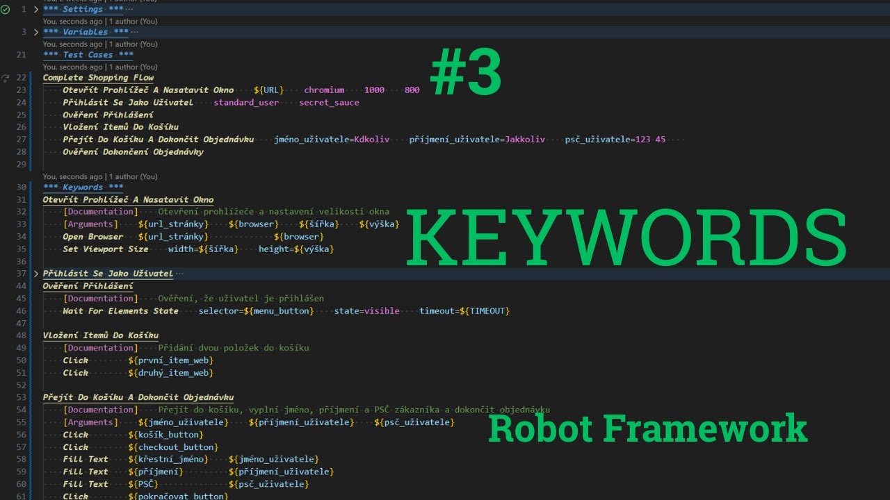This screenshot has width=890, height=500.
Task: Expand the folded Přihlásit Se Jako Uživatel keyword
Action: click(36, 274)
